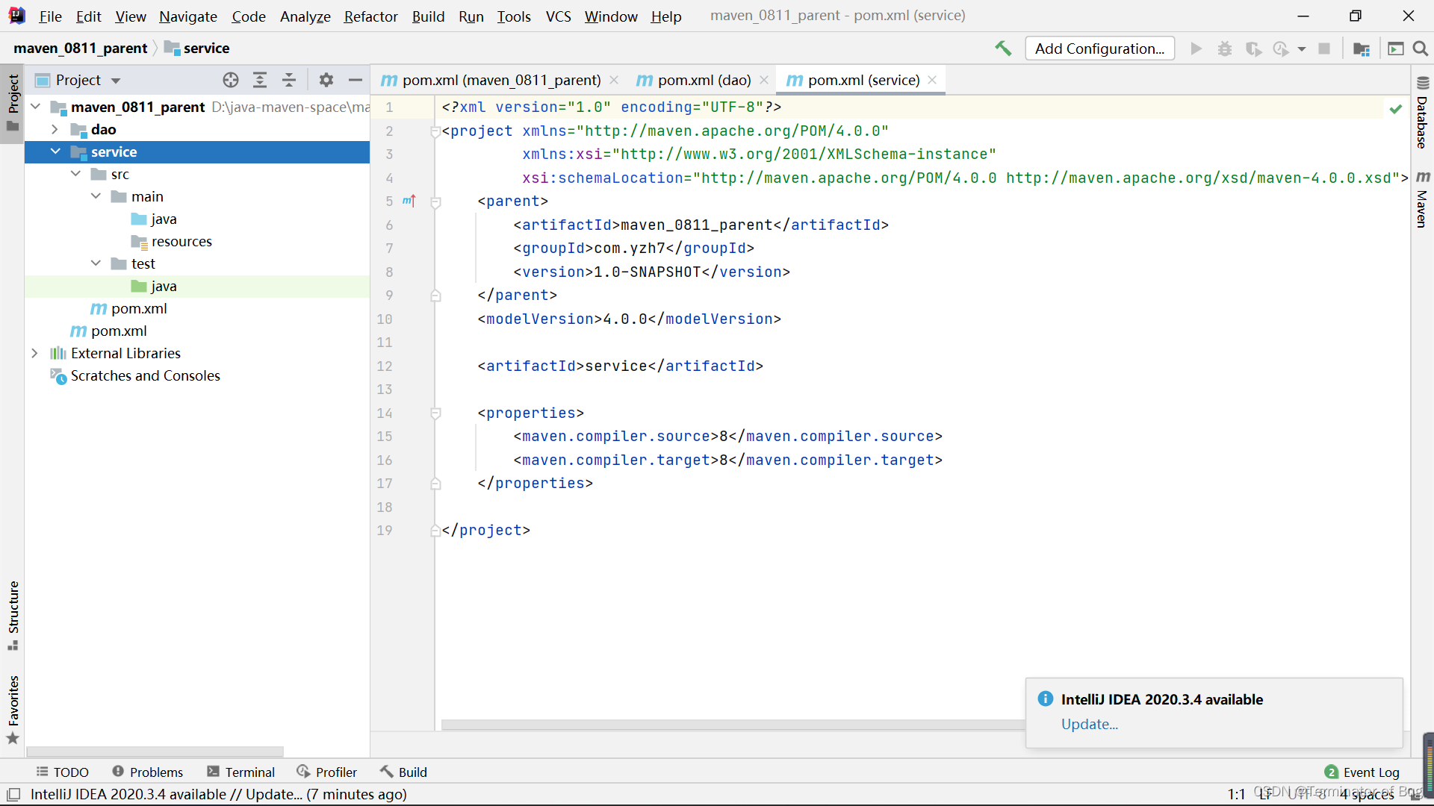Click Project panel horizontal scrollbar
This screenshot has height=806, width=1434.
[155, 752]
